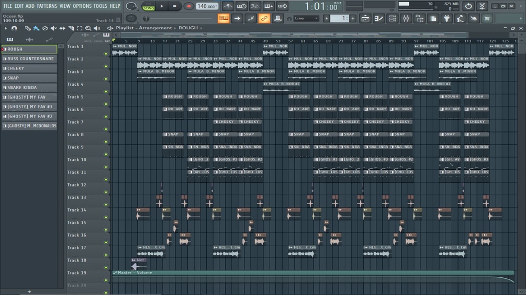Image resolution: width=526 pixels, height=295 pixels.
Task: Click the right-arrow icon beside keyboard icon
Action: coord(237,18)
